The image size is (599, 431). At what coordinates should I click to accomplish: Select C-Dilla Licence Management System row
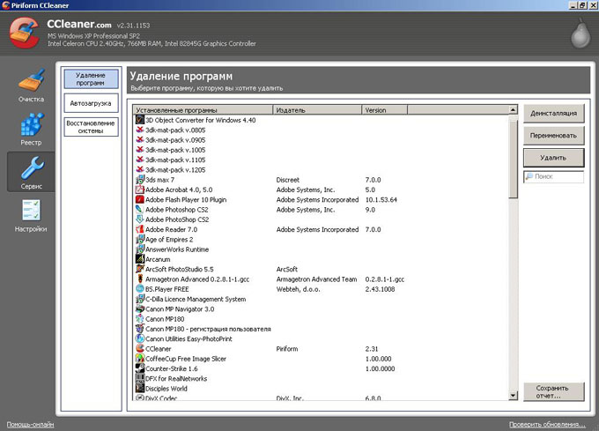pos(321,299)
